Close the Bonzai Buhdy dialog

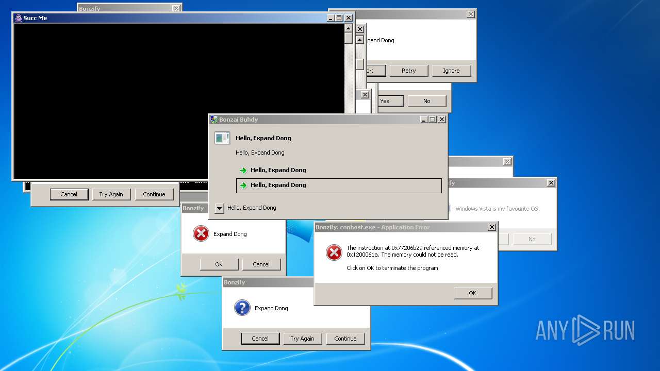pyautogui.click(x=442, y=120)
